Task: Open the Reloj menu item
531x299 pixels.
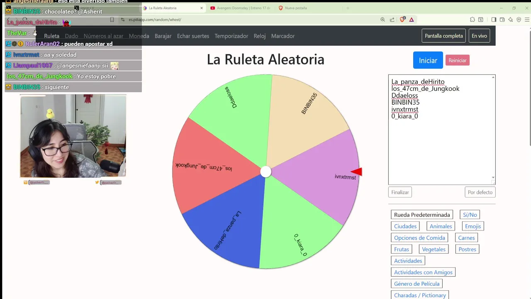Action: tap(260, 36)
